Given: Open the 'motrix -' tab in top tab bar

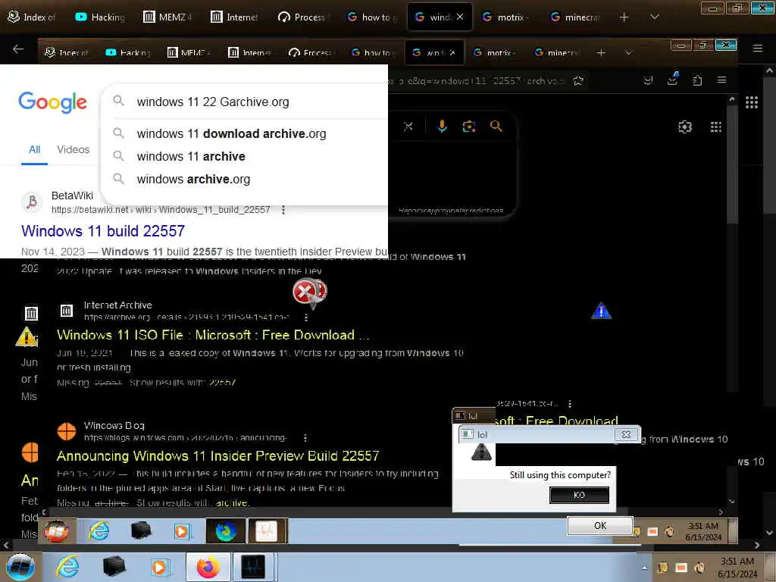Looking at the screenshot, I should 504,17.
